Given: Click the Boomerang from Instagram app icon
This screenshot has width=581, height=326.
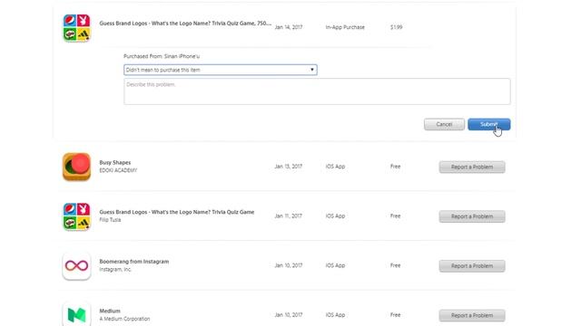Looking at the screenshot, I should 76,265.
